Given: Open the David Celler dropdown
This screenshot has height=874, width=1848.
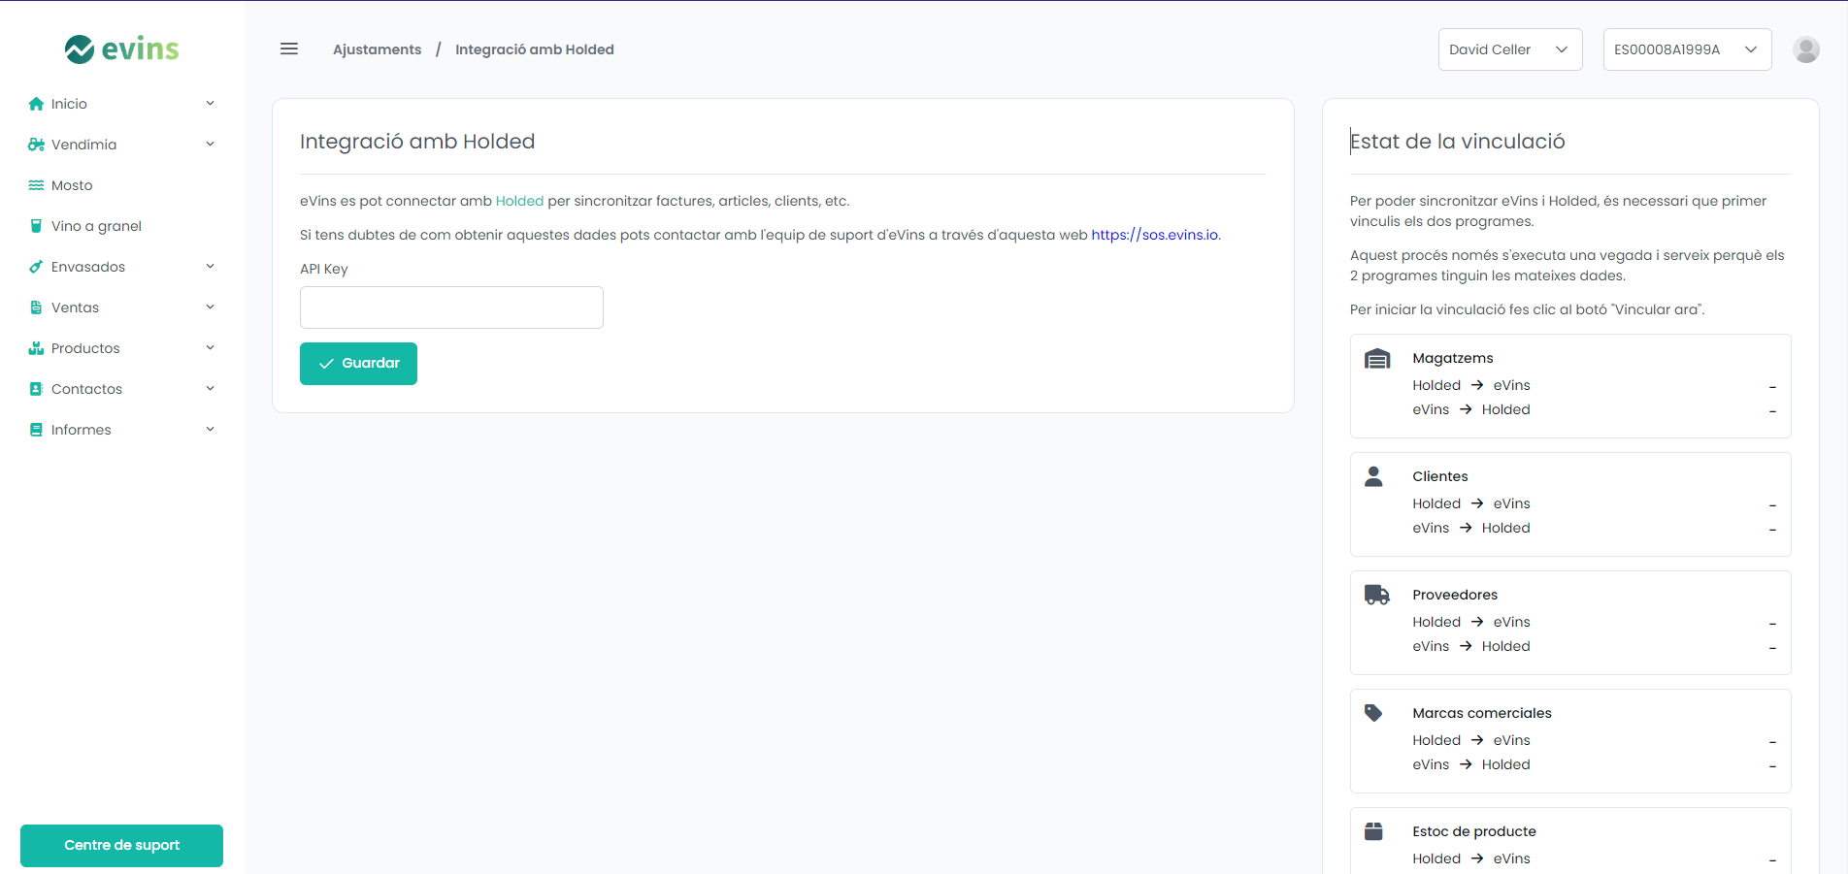Looking at the screenshot, I should [1510, 49].
